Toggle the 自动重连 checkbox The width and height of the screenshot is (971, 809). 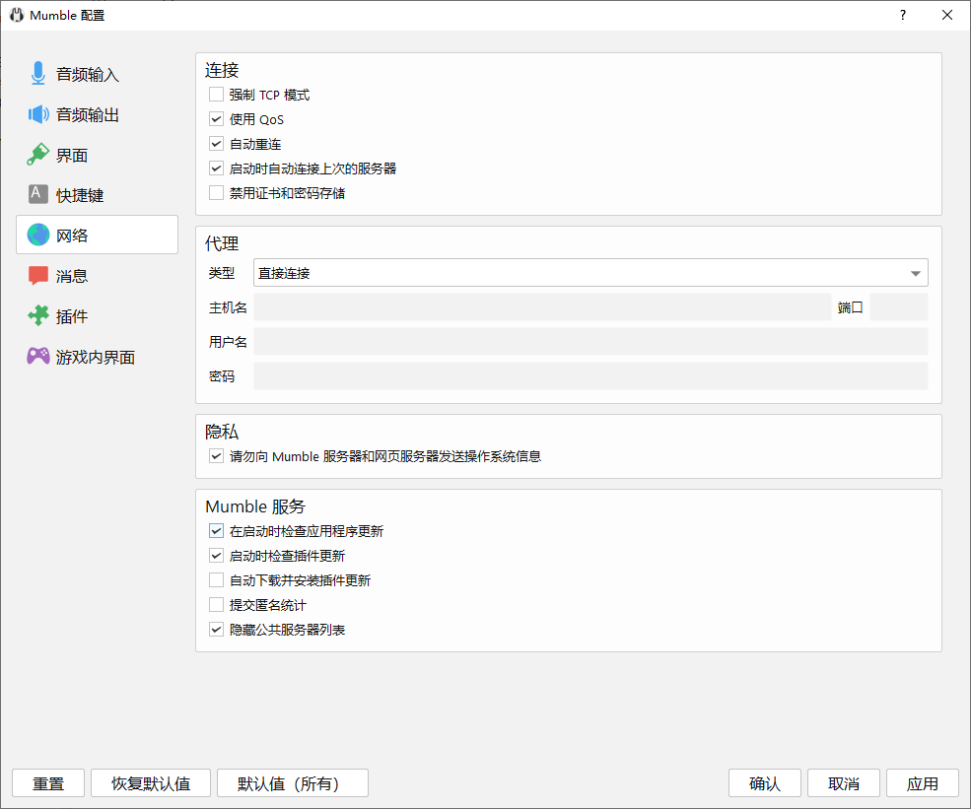pyautogui.click(x=217, y=144)
